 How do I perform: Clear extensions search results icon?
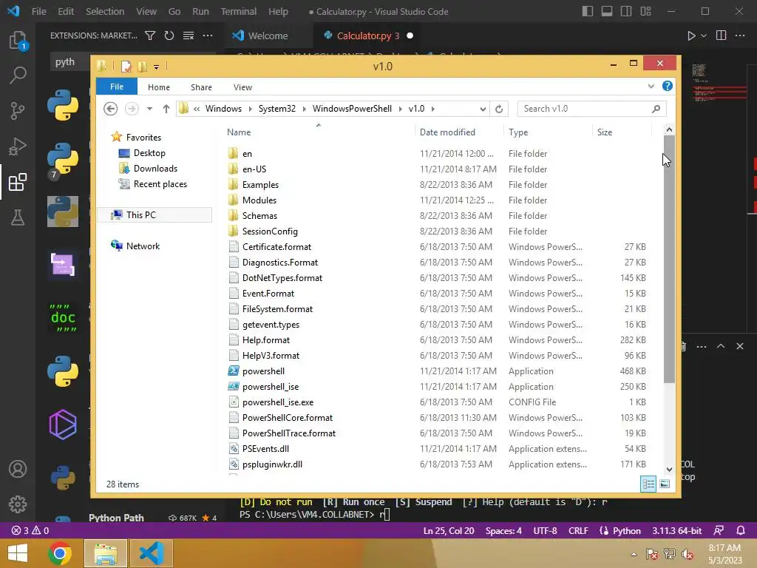[x=189, y=35]
